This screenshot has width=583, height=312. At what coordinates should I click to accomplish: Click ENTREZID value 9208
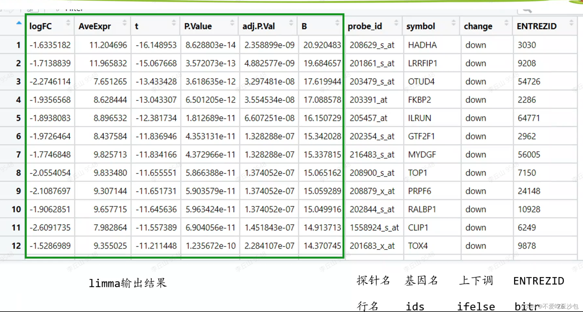pos(527,63)
